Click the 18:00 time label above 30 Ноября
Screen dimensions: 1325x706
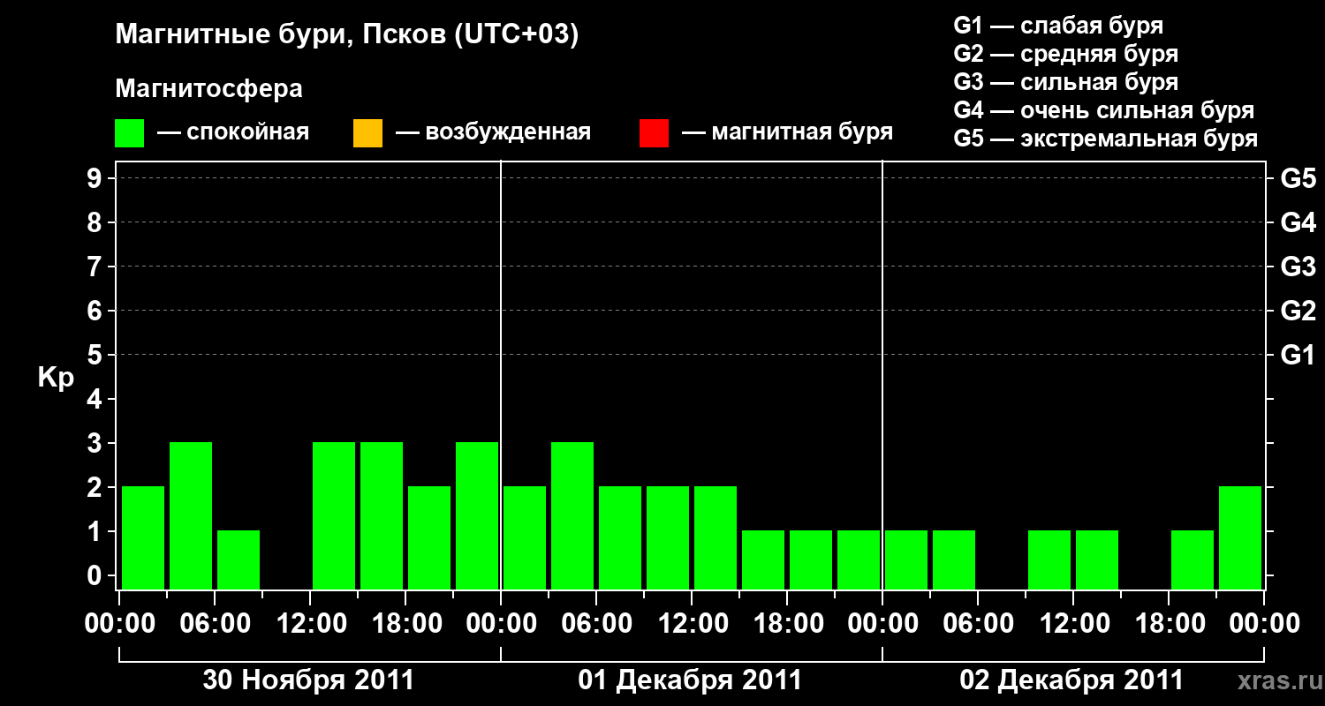pyautogui.click(x=405, y=624)
